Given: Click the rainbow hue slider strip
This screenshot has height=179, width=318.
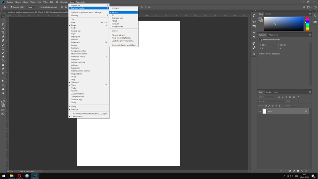Looking at the screenshot, I should (308, 24).
